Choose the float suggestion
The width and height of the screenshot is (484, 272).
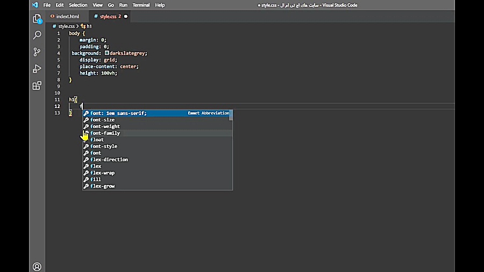point(158,140)
